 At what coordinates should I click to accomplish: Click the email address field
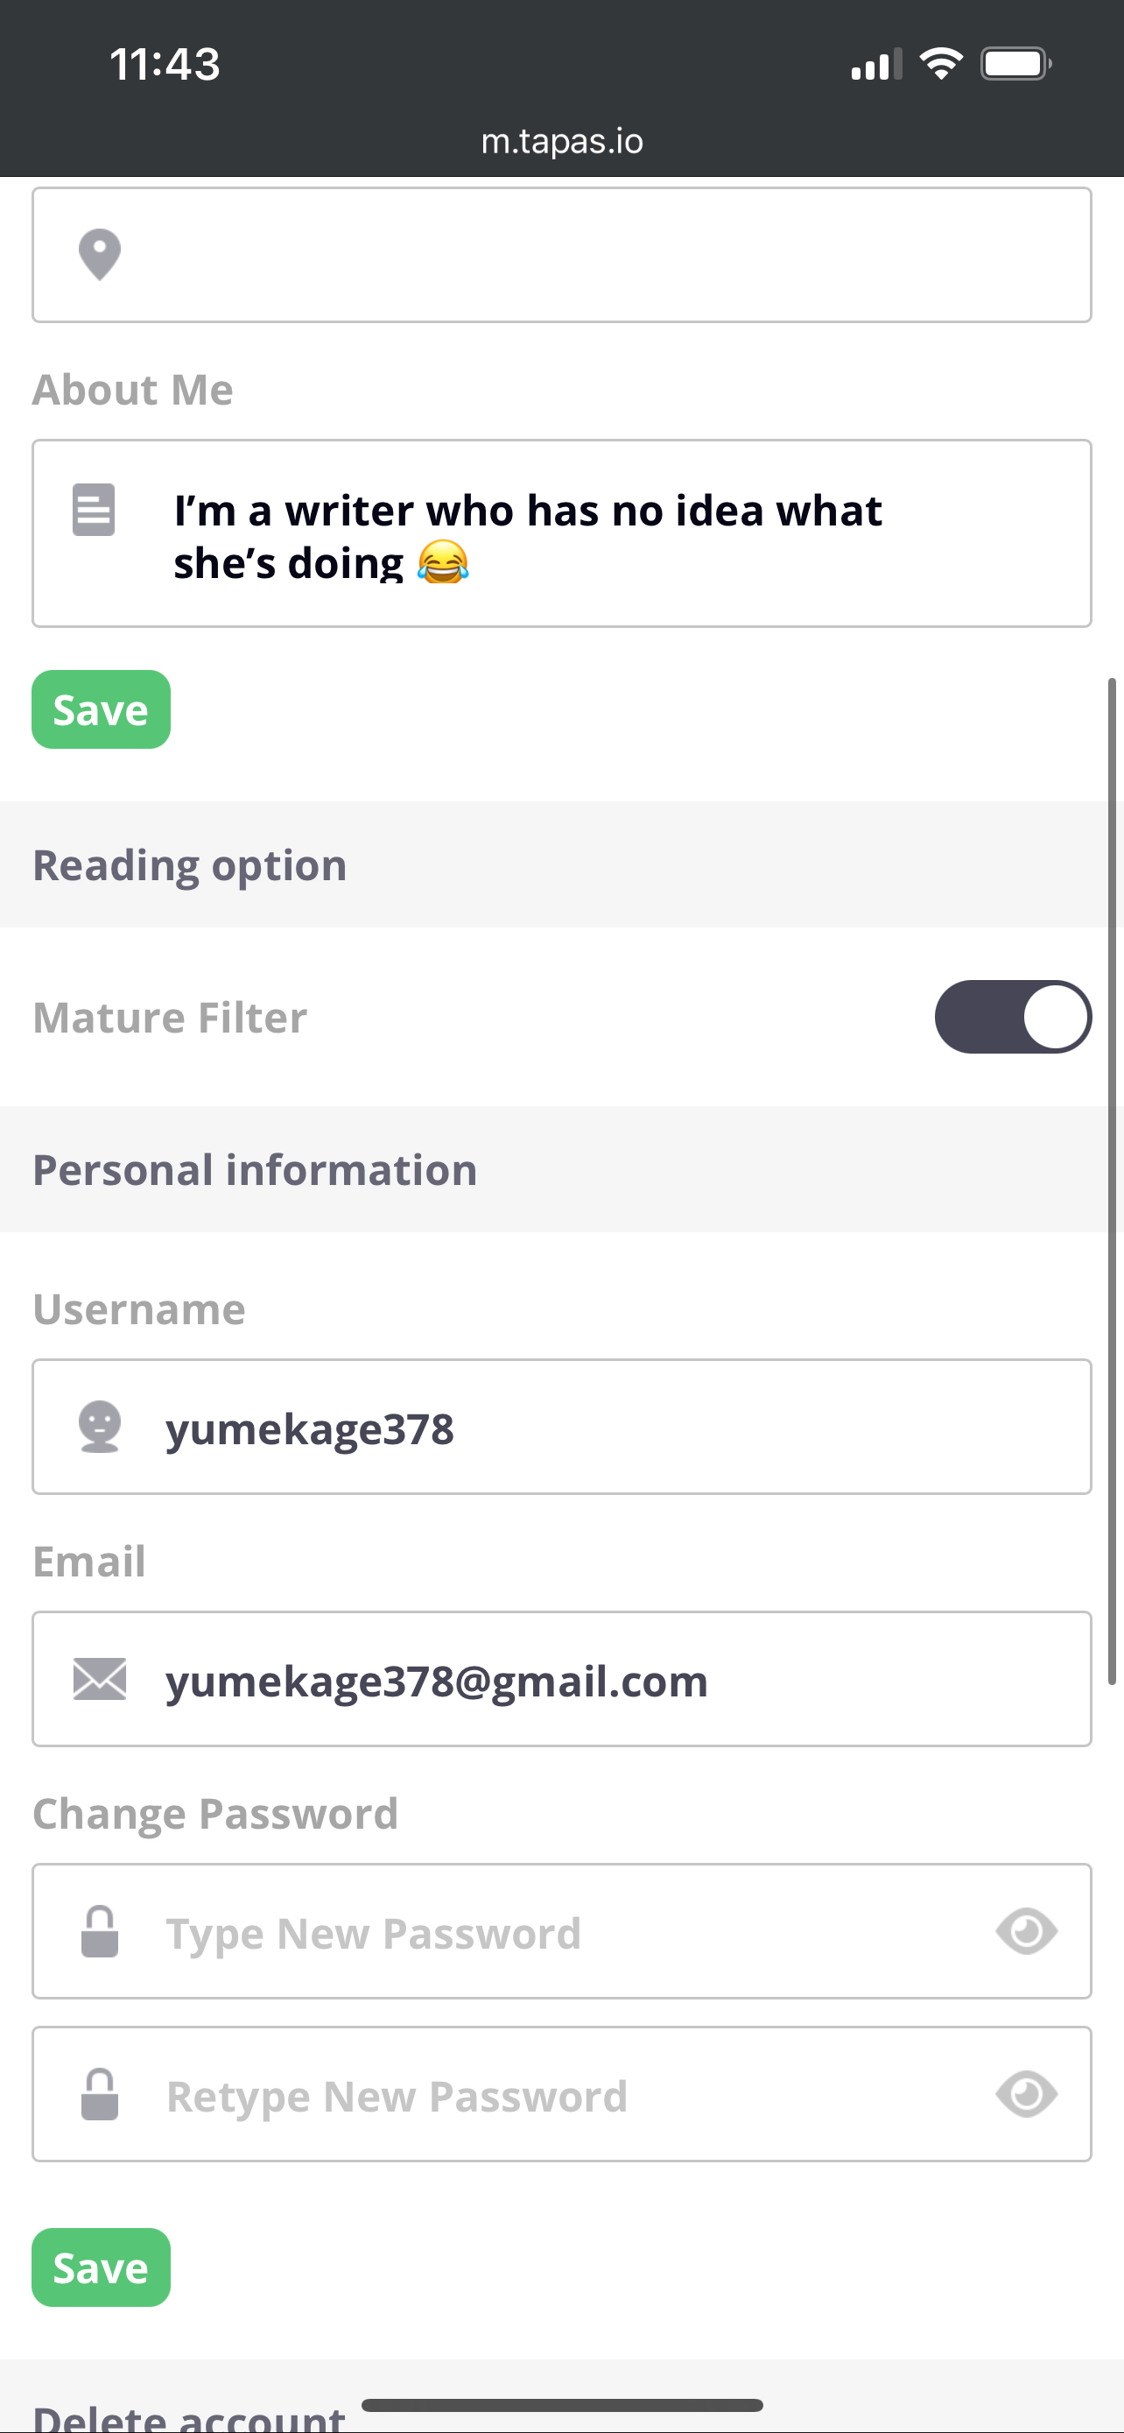[x=604, y=1681]
